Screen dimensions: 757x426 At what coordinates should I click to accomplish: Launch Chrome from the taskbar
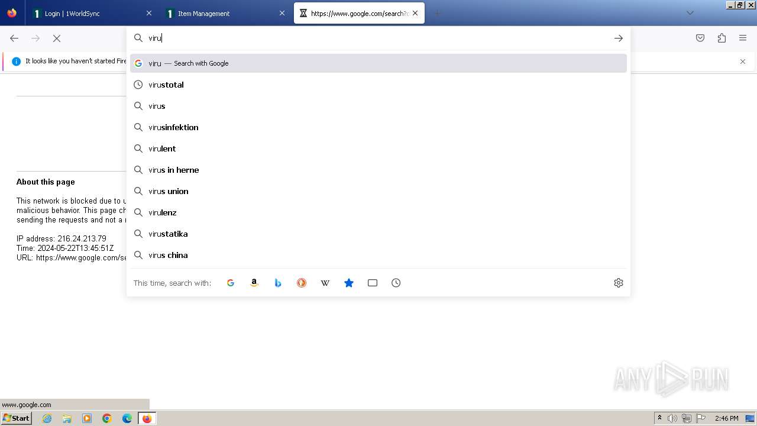[x=107, y=418]
